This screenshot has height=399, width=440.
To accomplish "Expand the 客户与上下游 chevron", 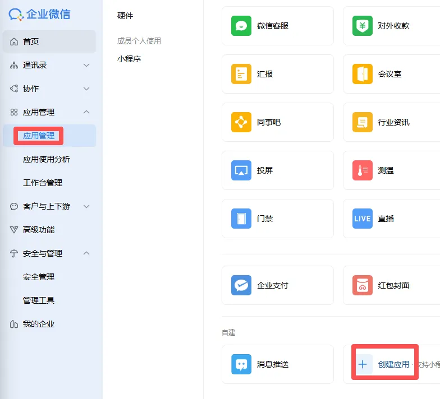I will click(86, 206).
